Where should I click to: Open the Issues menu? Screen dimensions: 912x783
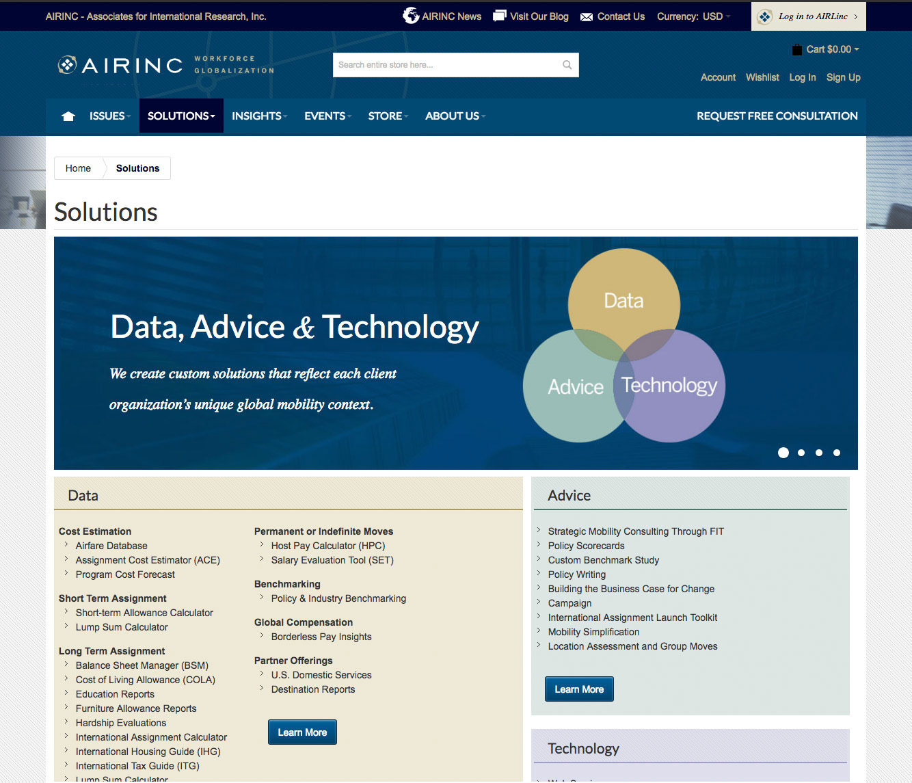point(109,116)
